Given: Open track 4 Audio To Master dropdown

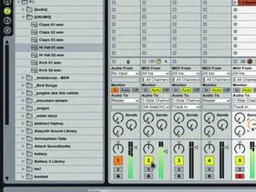Looking at the screenshot, I should pos(216,101).
